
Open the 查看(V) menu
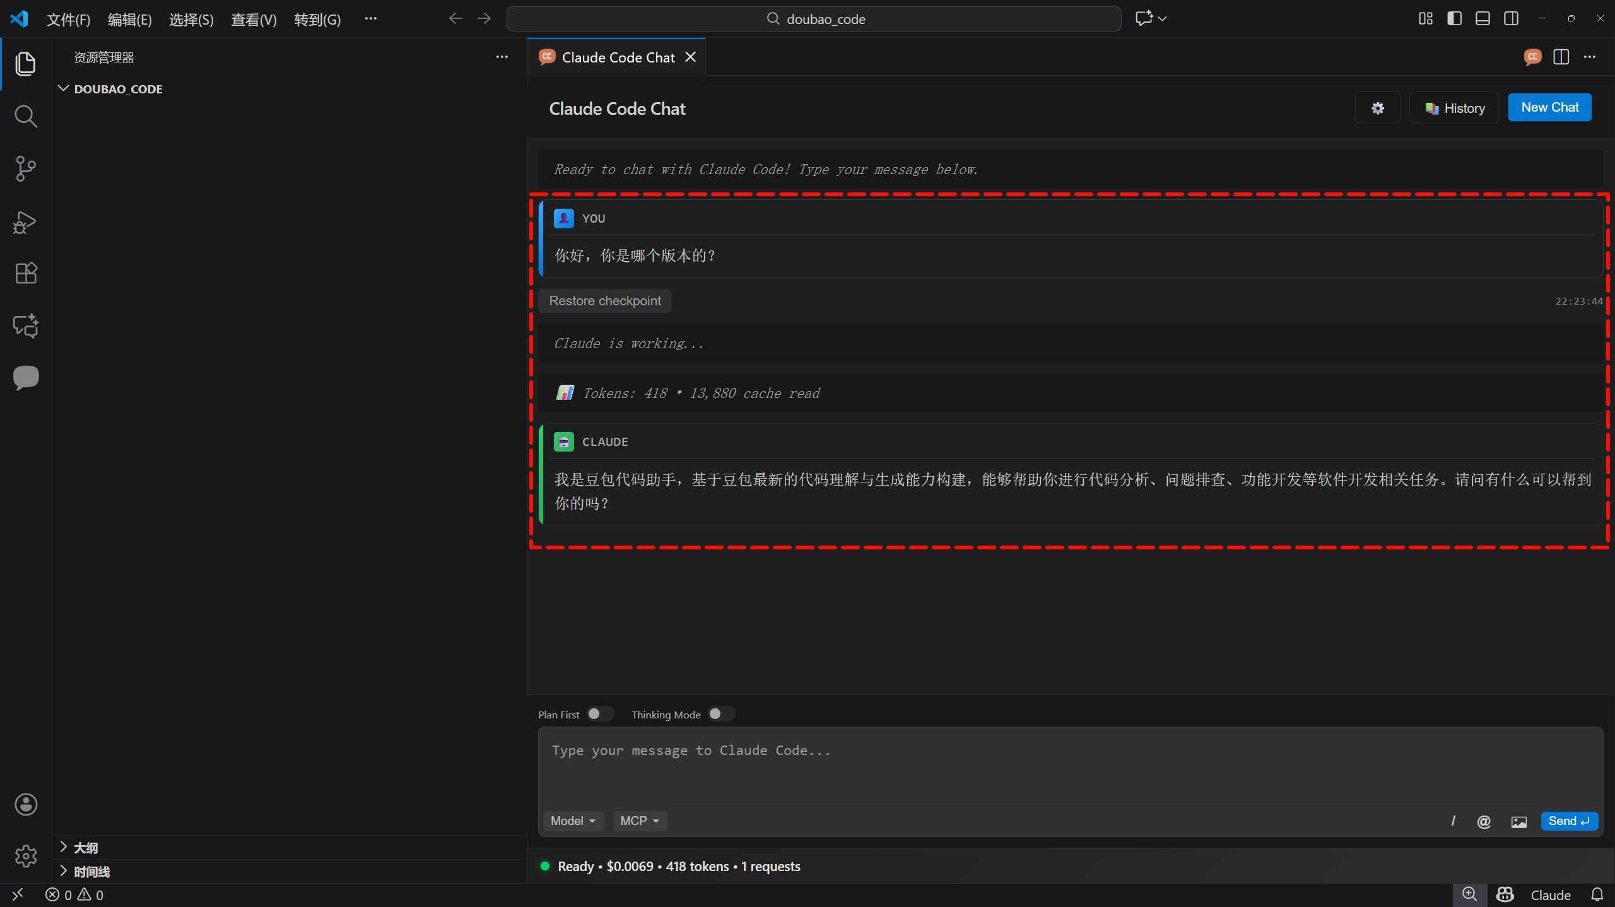click(254, 20)
